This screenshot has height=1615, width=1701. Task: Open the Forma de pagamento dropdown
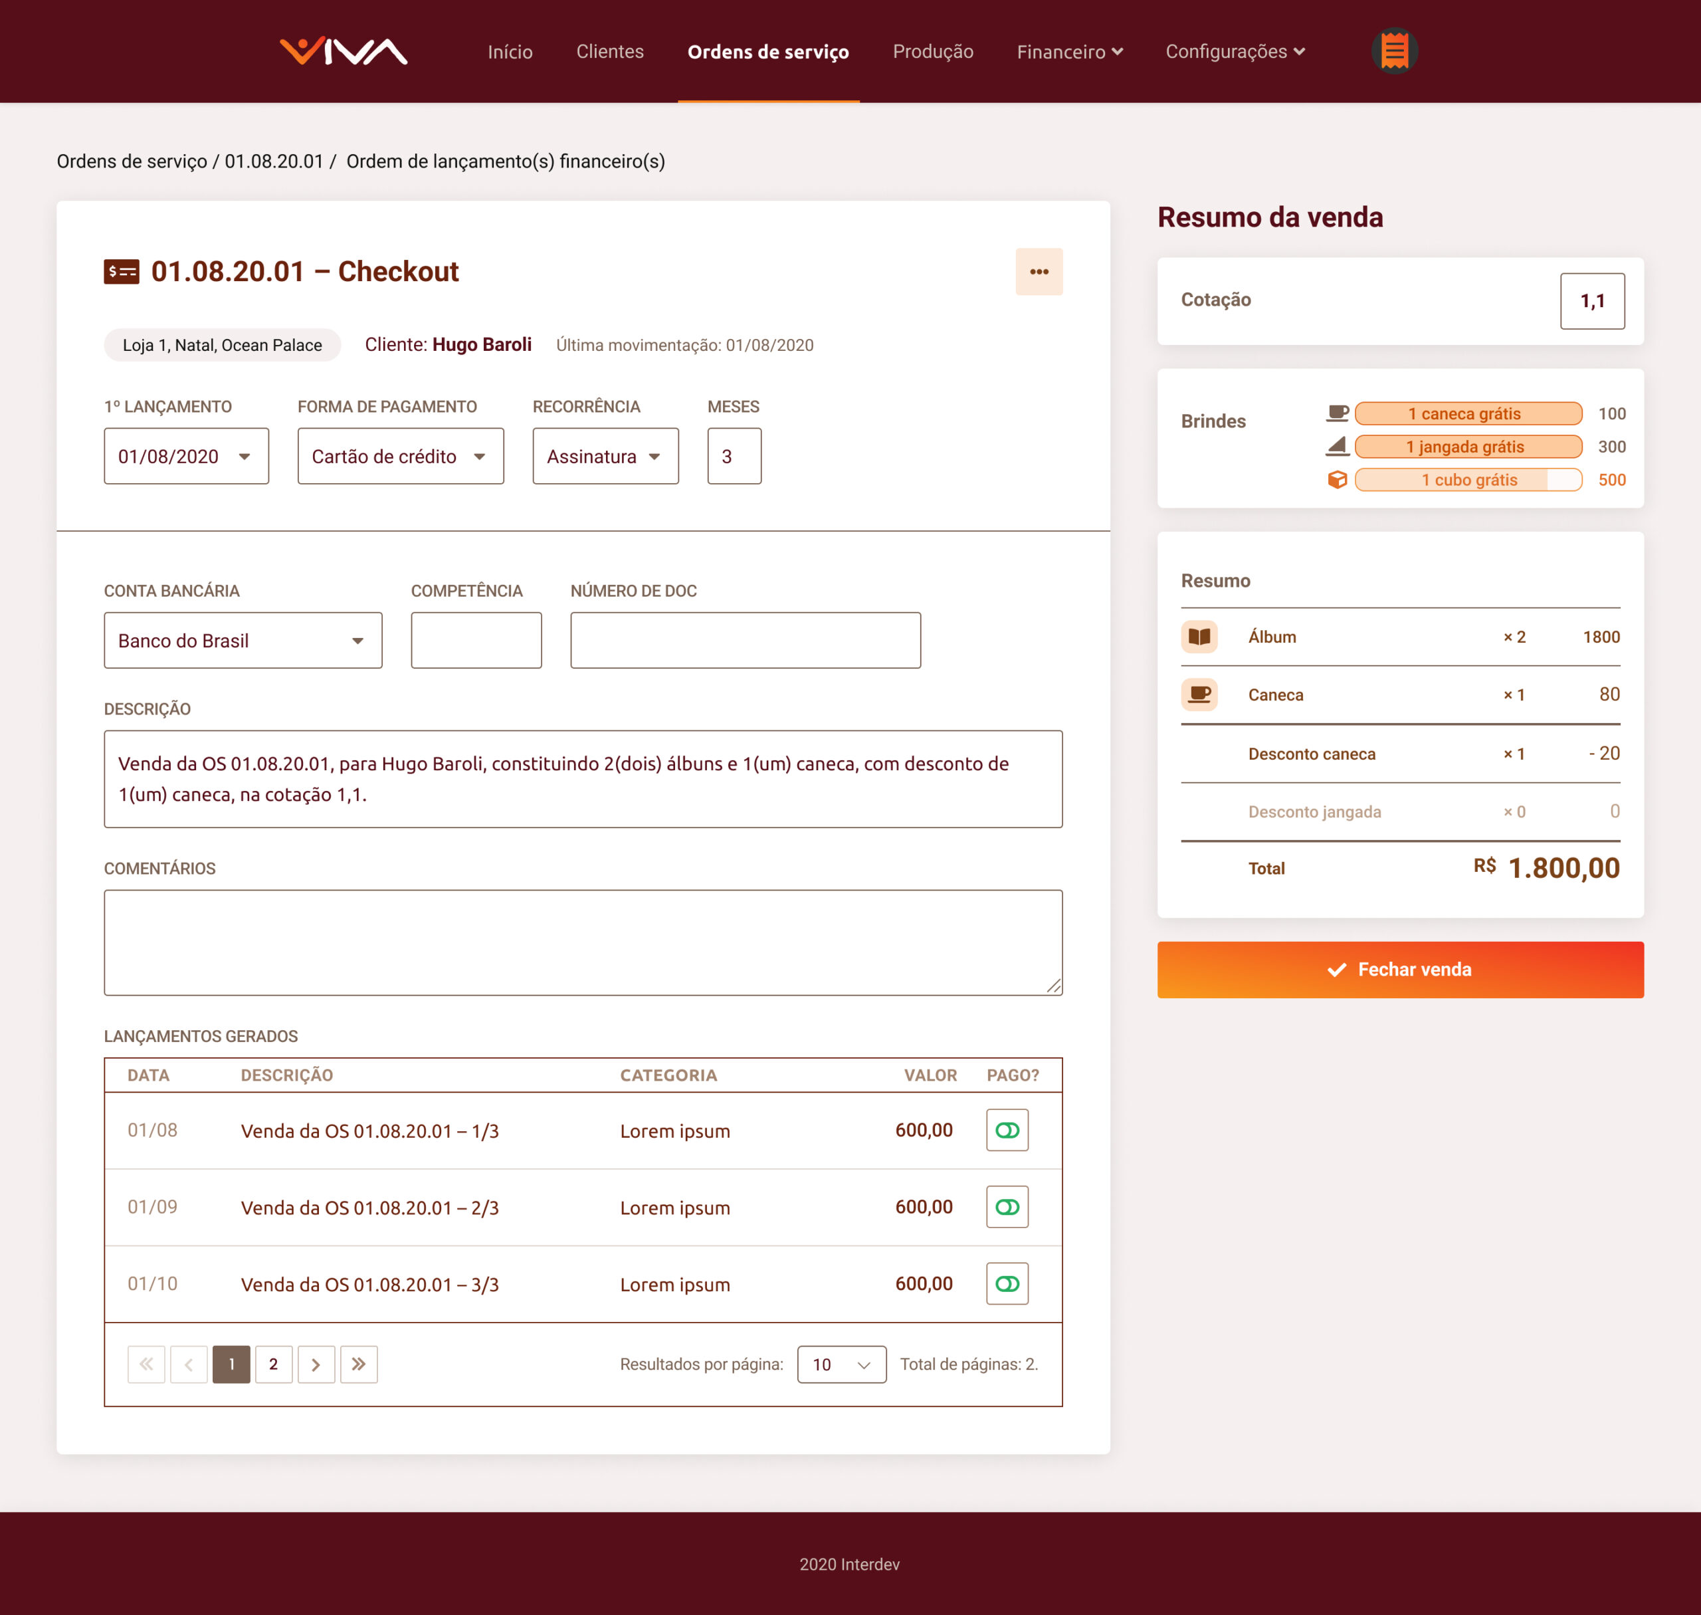click(x=401, y=457)
